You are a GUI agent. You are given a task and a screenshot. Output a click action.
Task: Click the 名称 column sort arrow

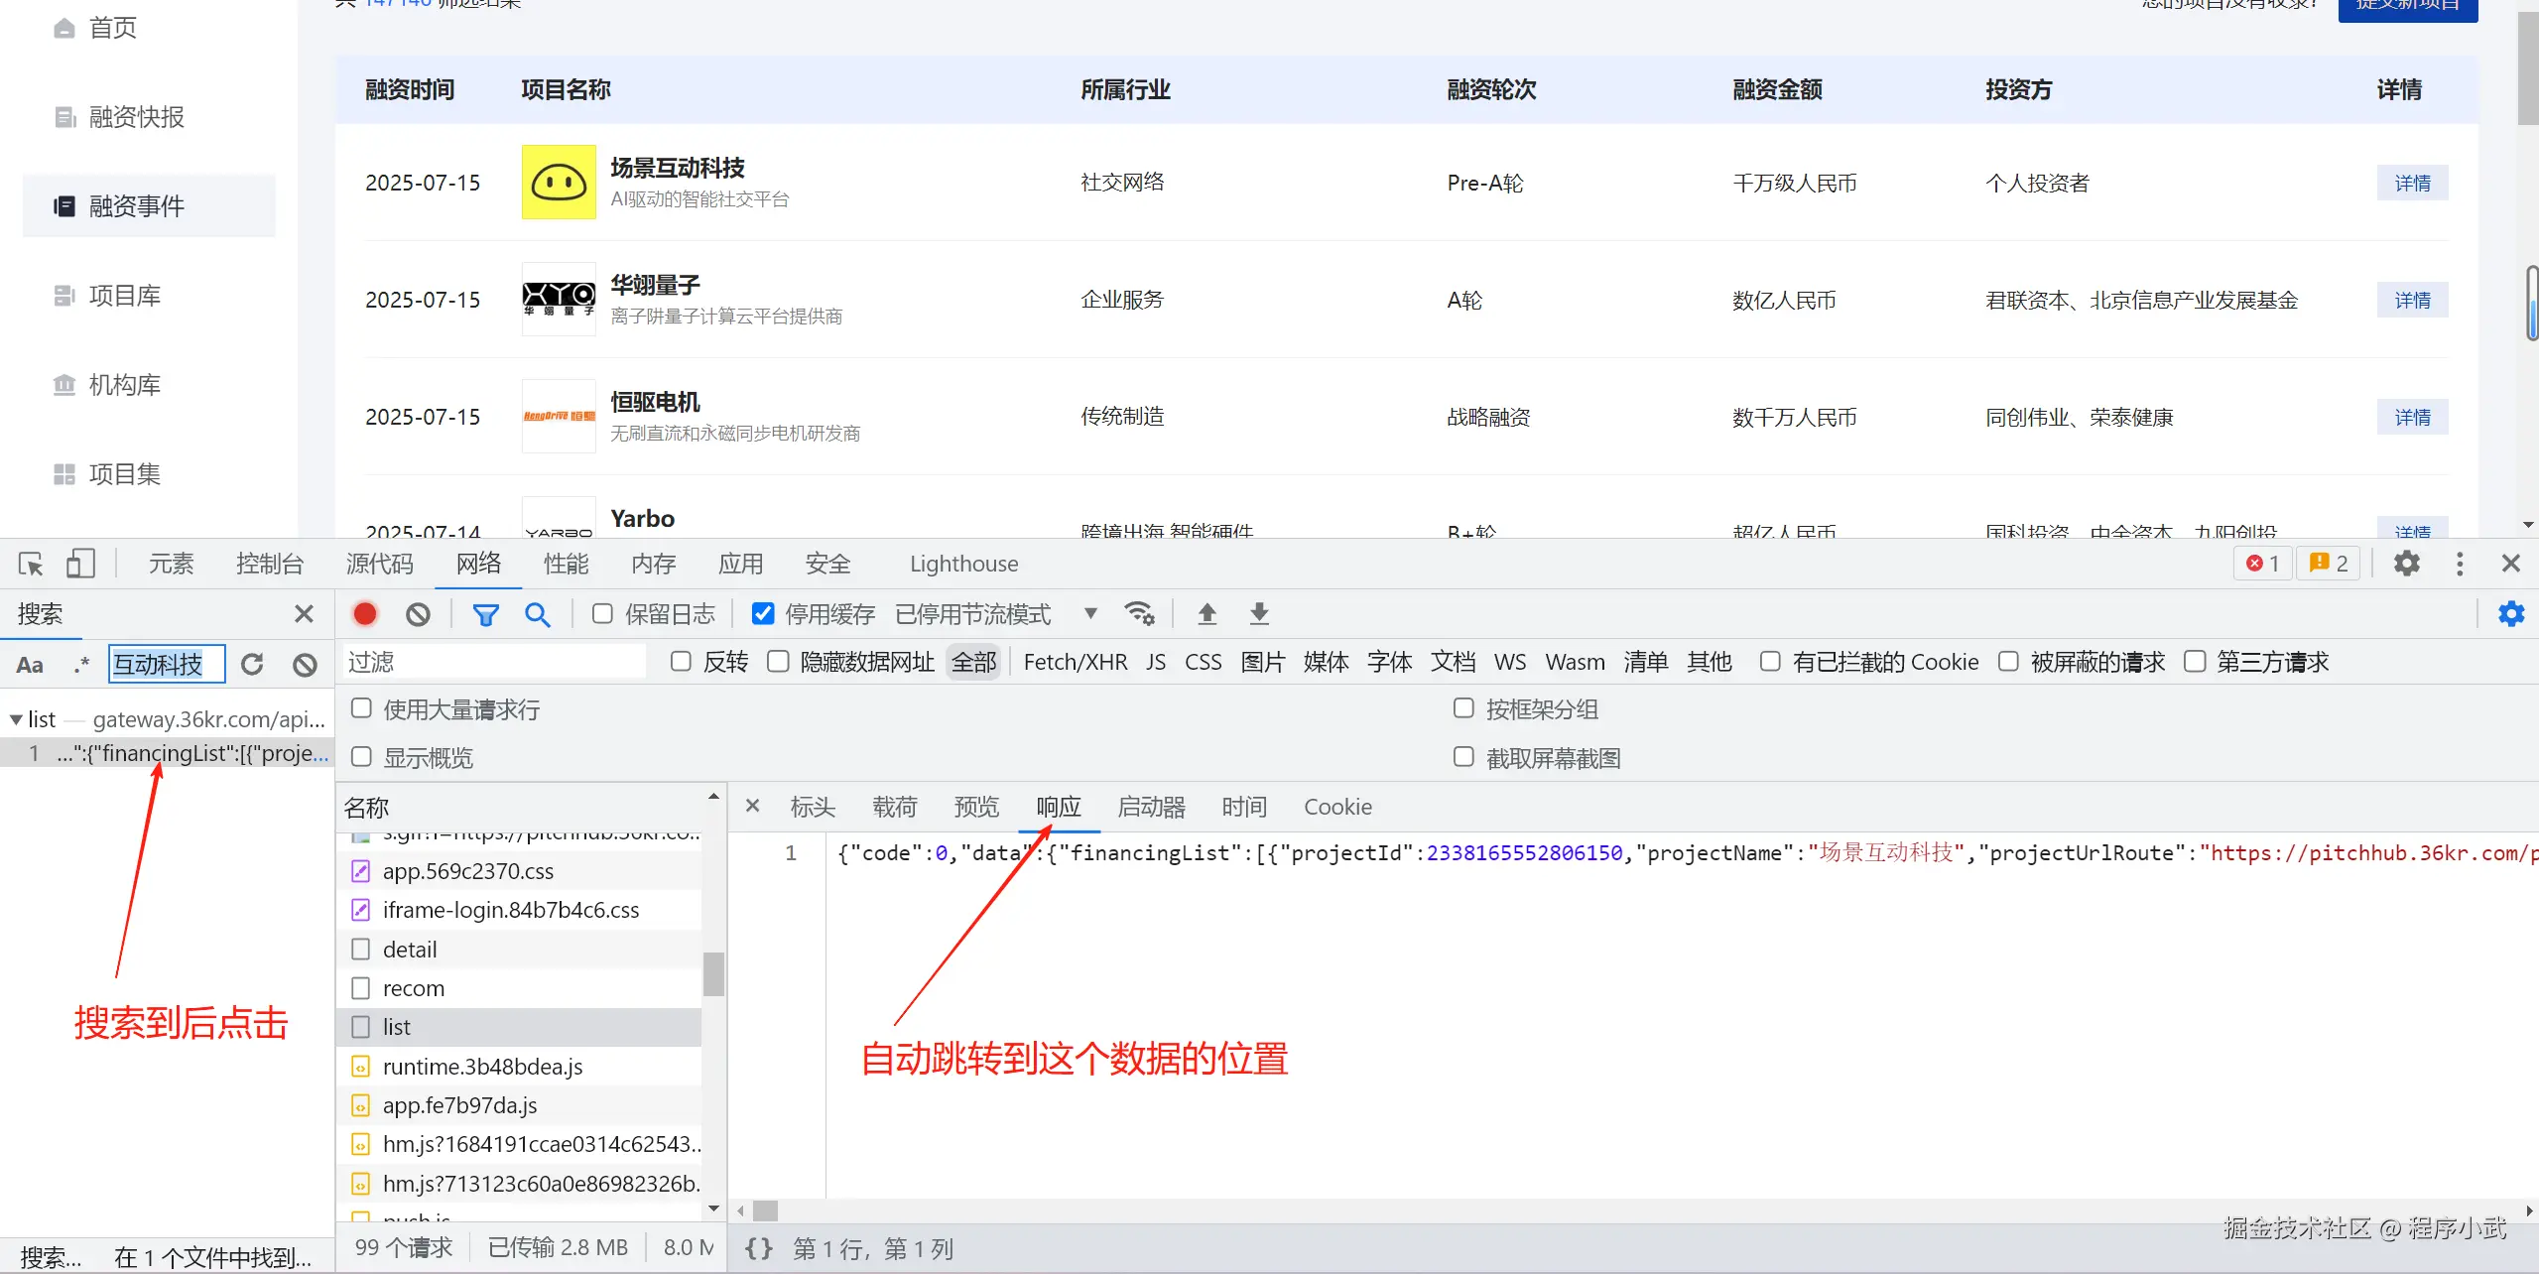point(712,797)
